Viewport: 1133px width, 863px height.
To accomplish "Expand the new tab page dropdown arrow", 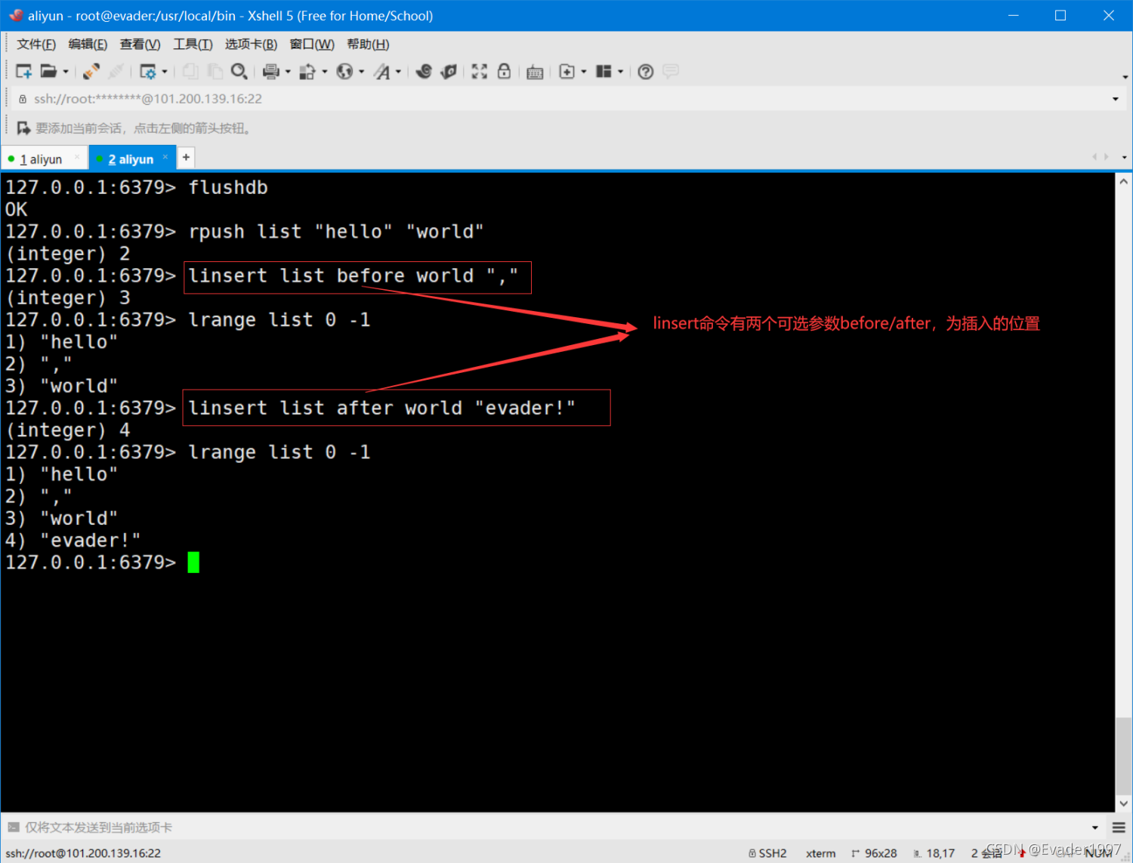I will (x=583, y=72).
